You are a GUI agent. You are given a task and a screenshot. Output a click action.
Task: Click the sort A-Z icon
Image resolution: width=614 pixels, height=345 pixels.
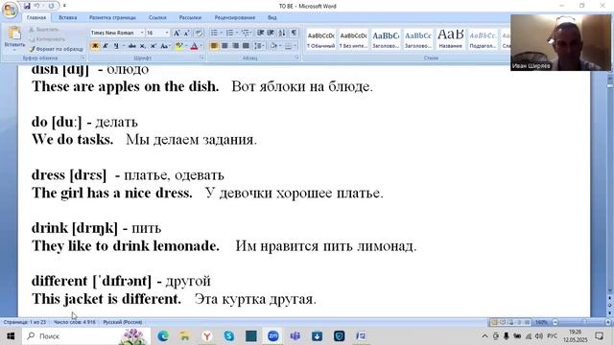tap(282, 33)
